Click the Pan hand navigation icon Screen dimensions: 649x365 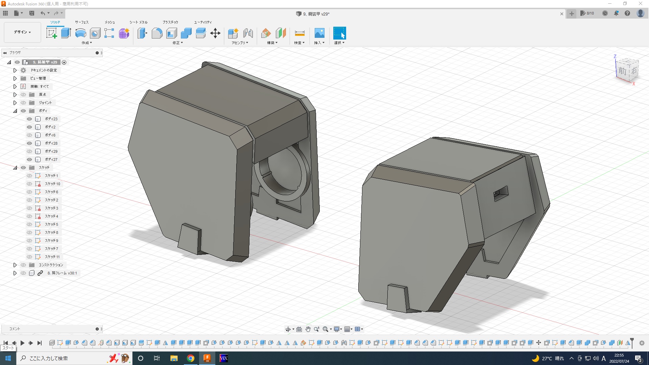coord(308,329)
